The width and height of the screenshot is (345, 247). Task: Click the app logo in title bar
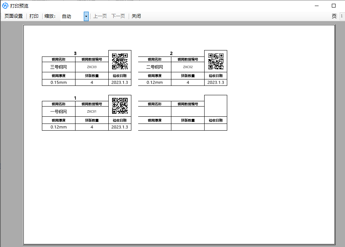5,6
